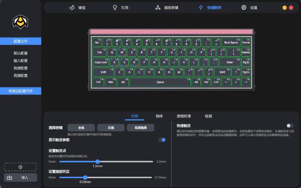Select the 配置文件 sidebar header
This screenshot has width=301, height=188.
(x=21, y=41)
